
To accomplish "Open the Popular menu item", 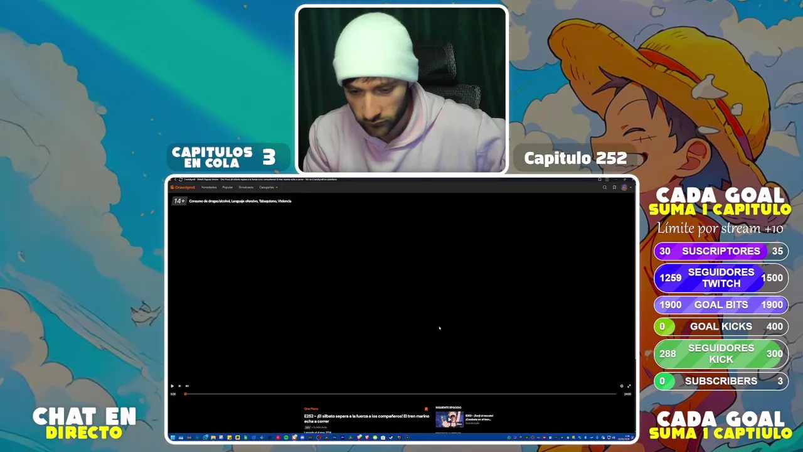I will [x=227, y=187].
